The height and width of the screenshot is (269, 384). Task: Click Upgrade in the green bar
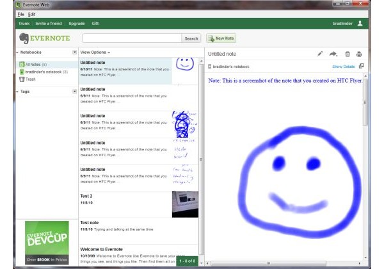point(77,24)
